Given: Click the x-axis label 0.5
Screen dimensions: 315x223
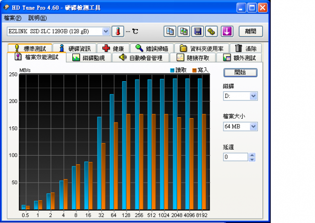Looking at the screenshot, I should coord(25,215).
